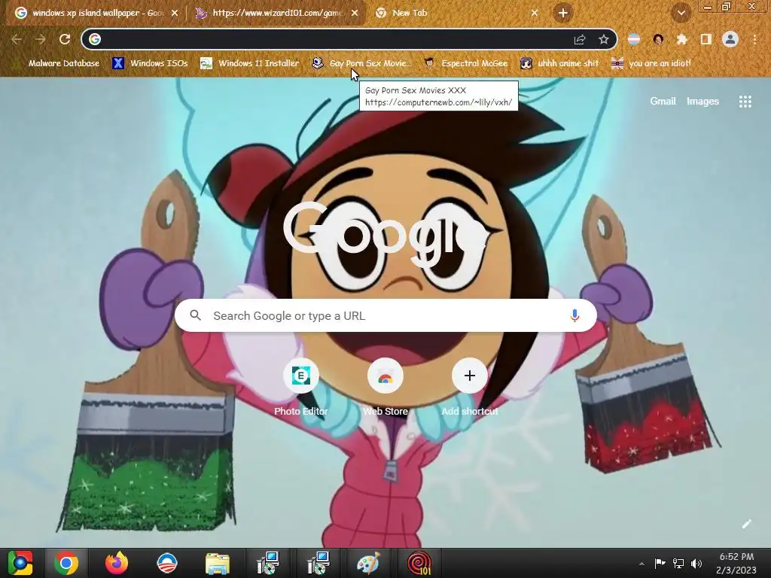Open File Explorer from taskbar
The height and width of the screenshot is (578, 771).
[x=218, y=563]
